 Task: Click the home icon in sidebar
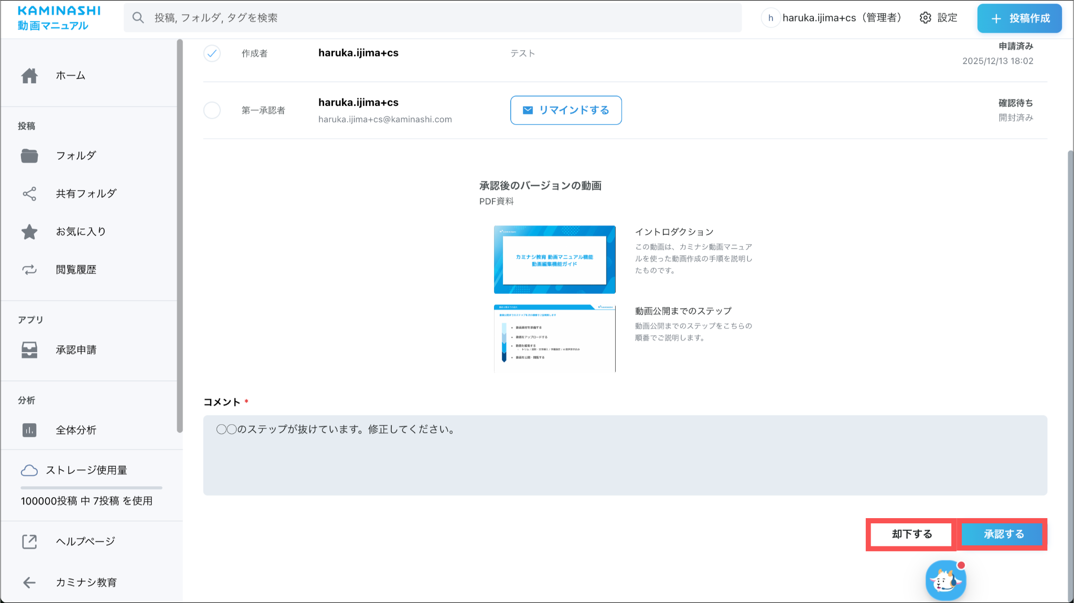pyautogui.click(x=29, y=75)
